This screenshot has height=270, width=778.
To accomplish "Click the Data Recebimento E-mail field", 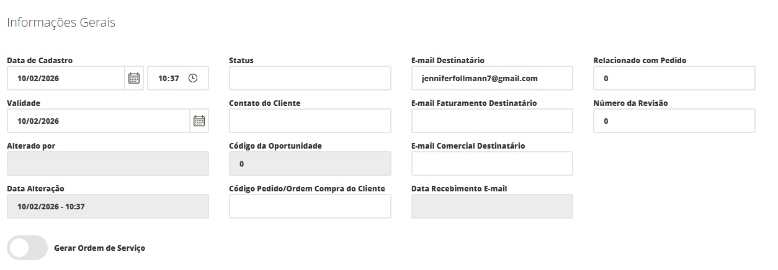I will click(492, 206).
